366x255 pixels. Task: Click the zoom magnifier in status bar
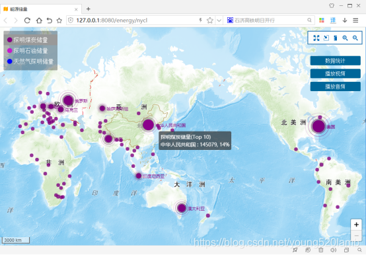pyautogui.click(x=359, y=250)
